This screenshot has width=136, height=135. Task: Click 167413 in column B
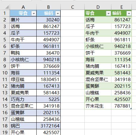pyautogui.click(x=49, y=86)
